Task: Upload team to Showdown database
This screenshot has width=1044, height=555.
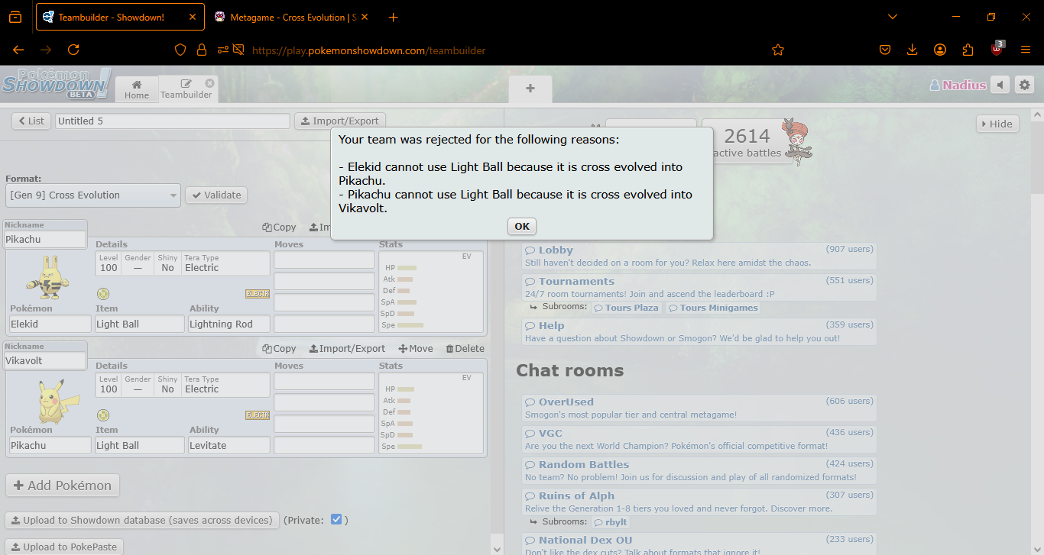Action: (142, 520)
